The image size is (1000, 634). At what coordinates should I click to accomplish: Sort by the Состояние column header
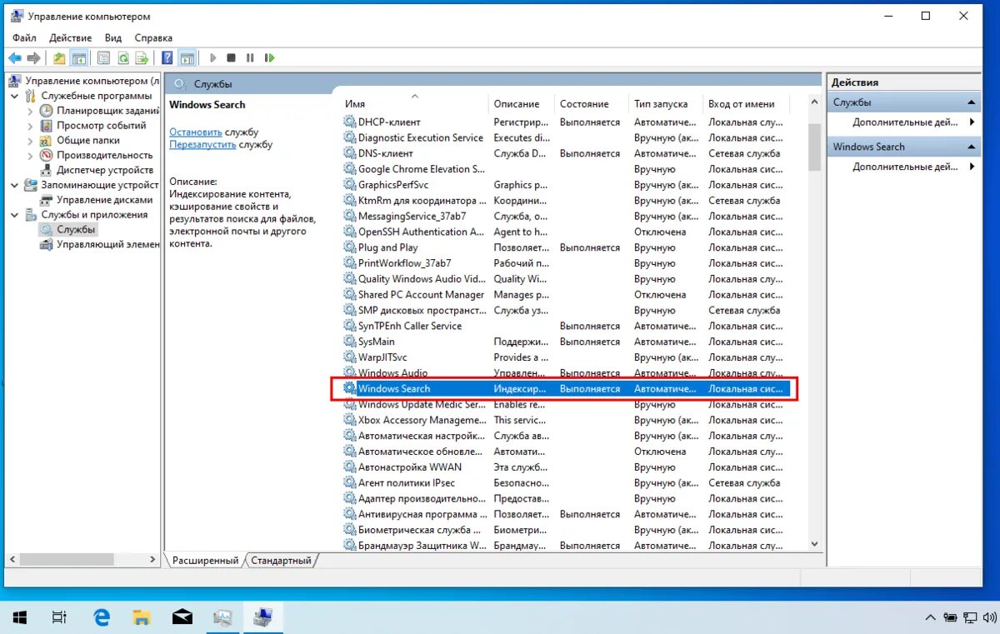point(590,104)
